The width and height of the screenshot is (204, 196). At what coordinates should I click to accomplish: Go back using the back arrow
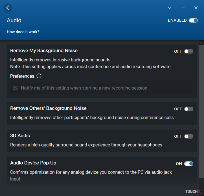(x=8, y=8)
